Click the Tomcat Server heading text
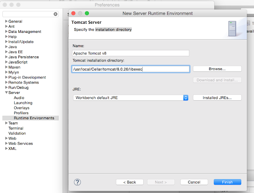The image size is (254, 193). click(87, 22)
